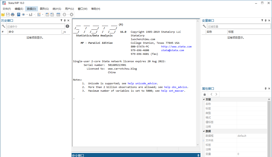
Task: Click the Open file folder icon
Action: pyautogui.click(x=3, y=15)
